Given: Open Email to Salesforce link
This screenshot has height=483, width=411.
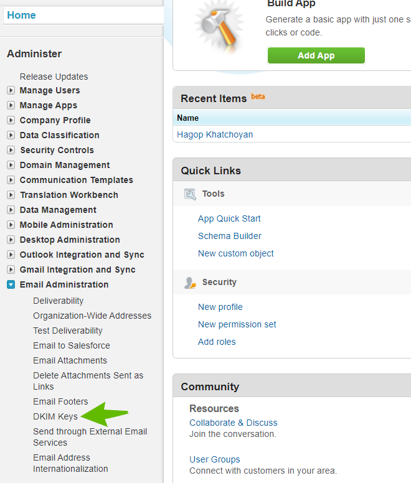Looking at the screenshot, I should point(72,345).
